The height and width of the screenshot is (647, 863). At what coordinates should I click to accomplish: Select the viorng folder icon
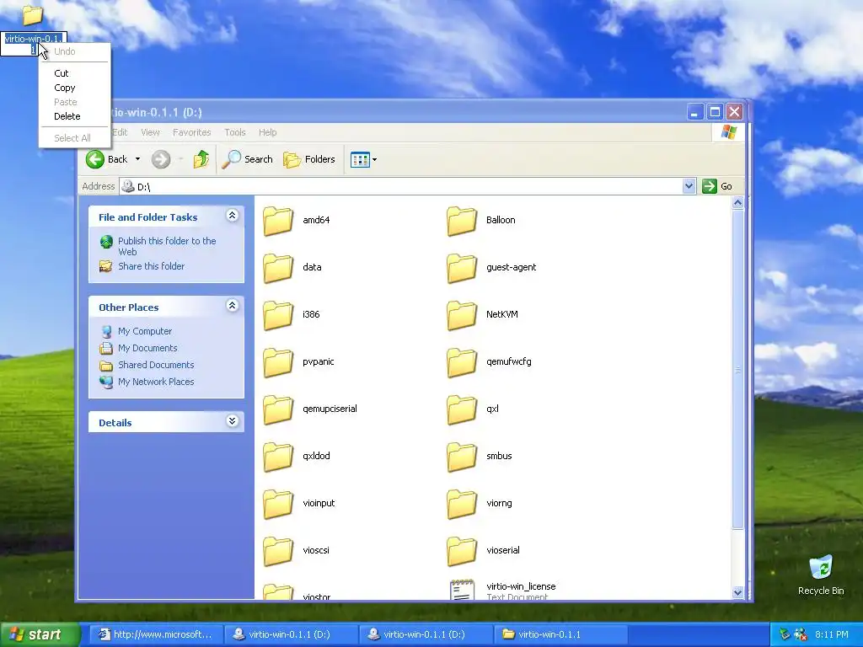(x=461, y=505)
